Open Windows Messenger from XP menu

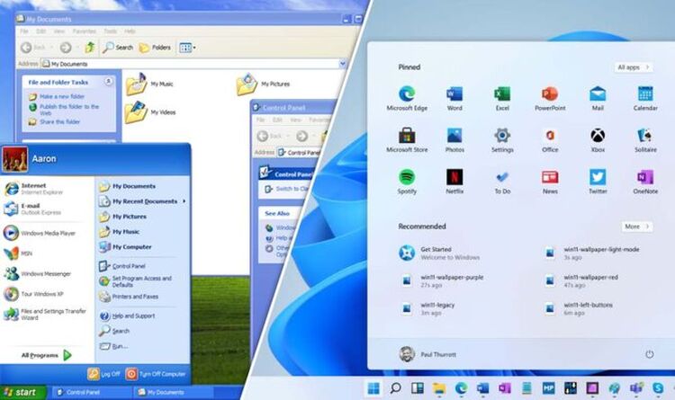[x=38, y=273]
